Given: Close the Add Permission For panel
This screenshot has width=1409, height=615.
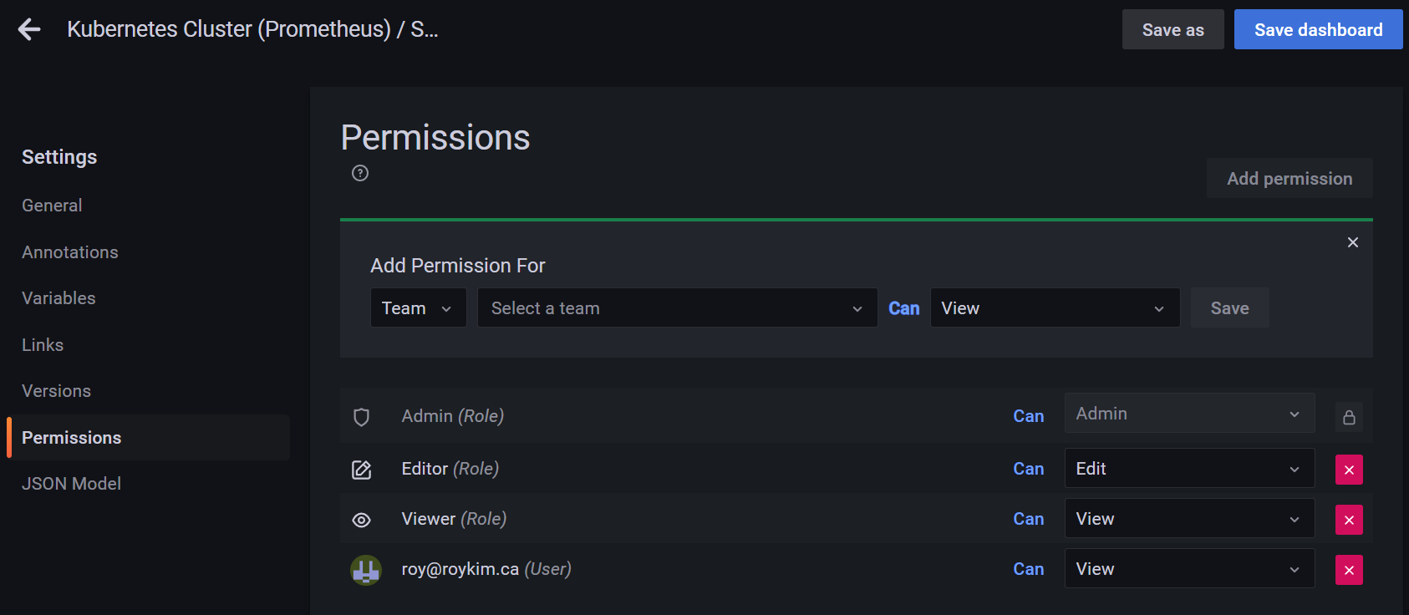Looking at the screenshot, I should pos(1353,242).
